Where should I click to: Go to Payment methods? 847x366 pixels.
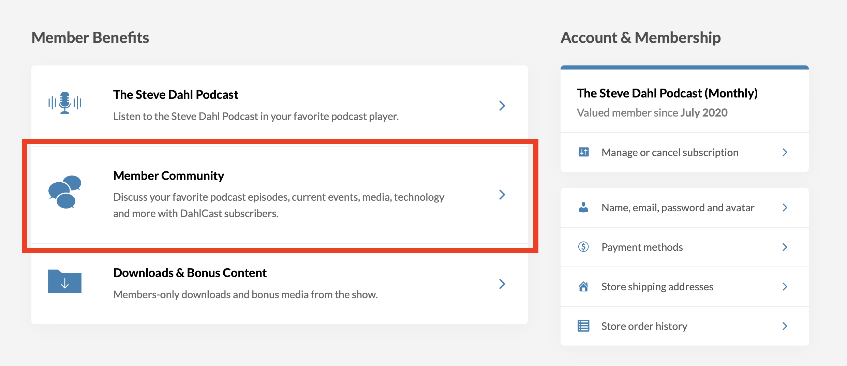coord(685,247)
